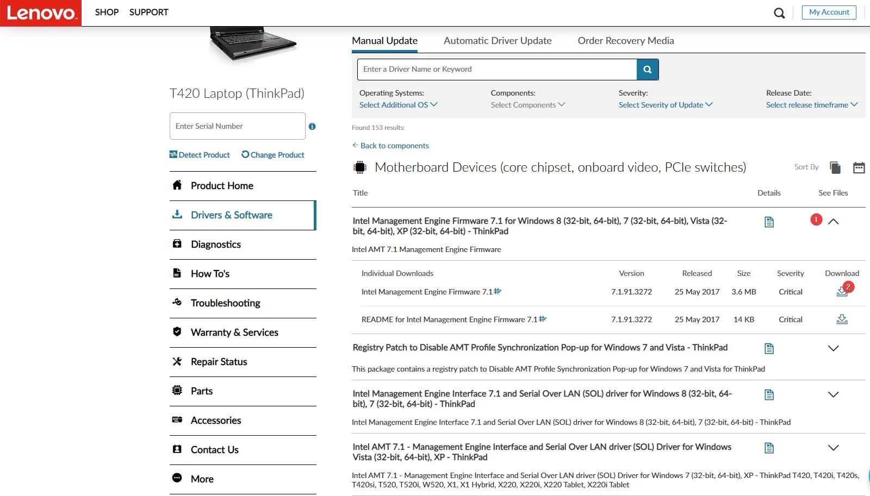
Task: Open the Select Components dropdown
Action: pyautogui.click(x=528, y=105)
